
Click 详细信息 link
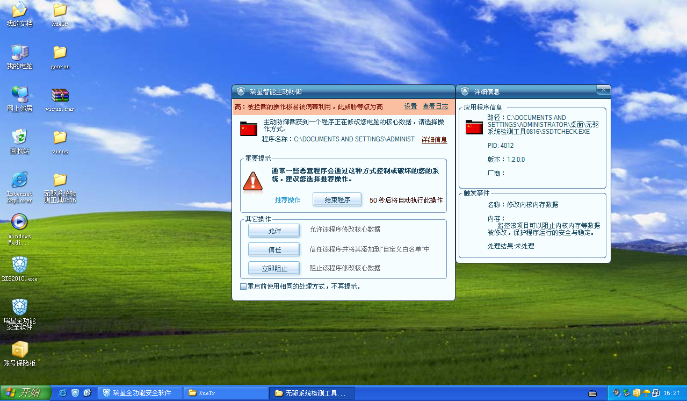click(x=434, y=140)
